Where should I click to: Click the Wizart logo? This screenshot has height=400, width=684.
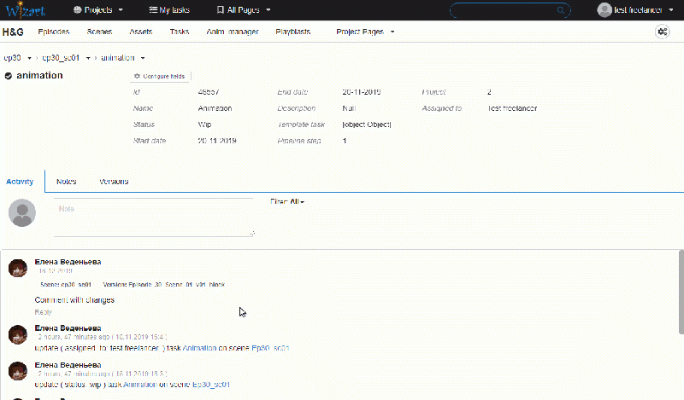[27, 10]
